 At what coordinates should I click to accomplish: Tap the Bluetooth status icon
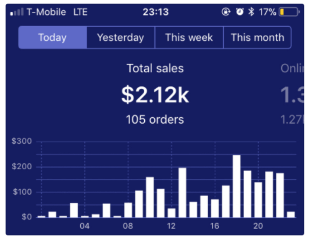pos(251,12)
